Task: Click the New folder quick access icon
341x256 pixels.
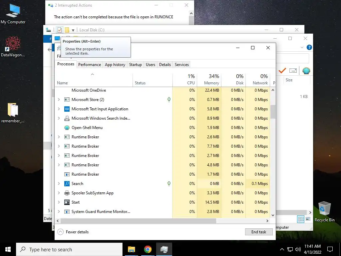Action: 67,30
